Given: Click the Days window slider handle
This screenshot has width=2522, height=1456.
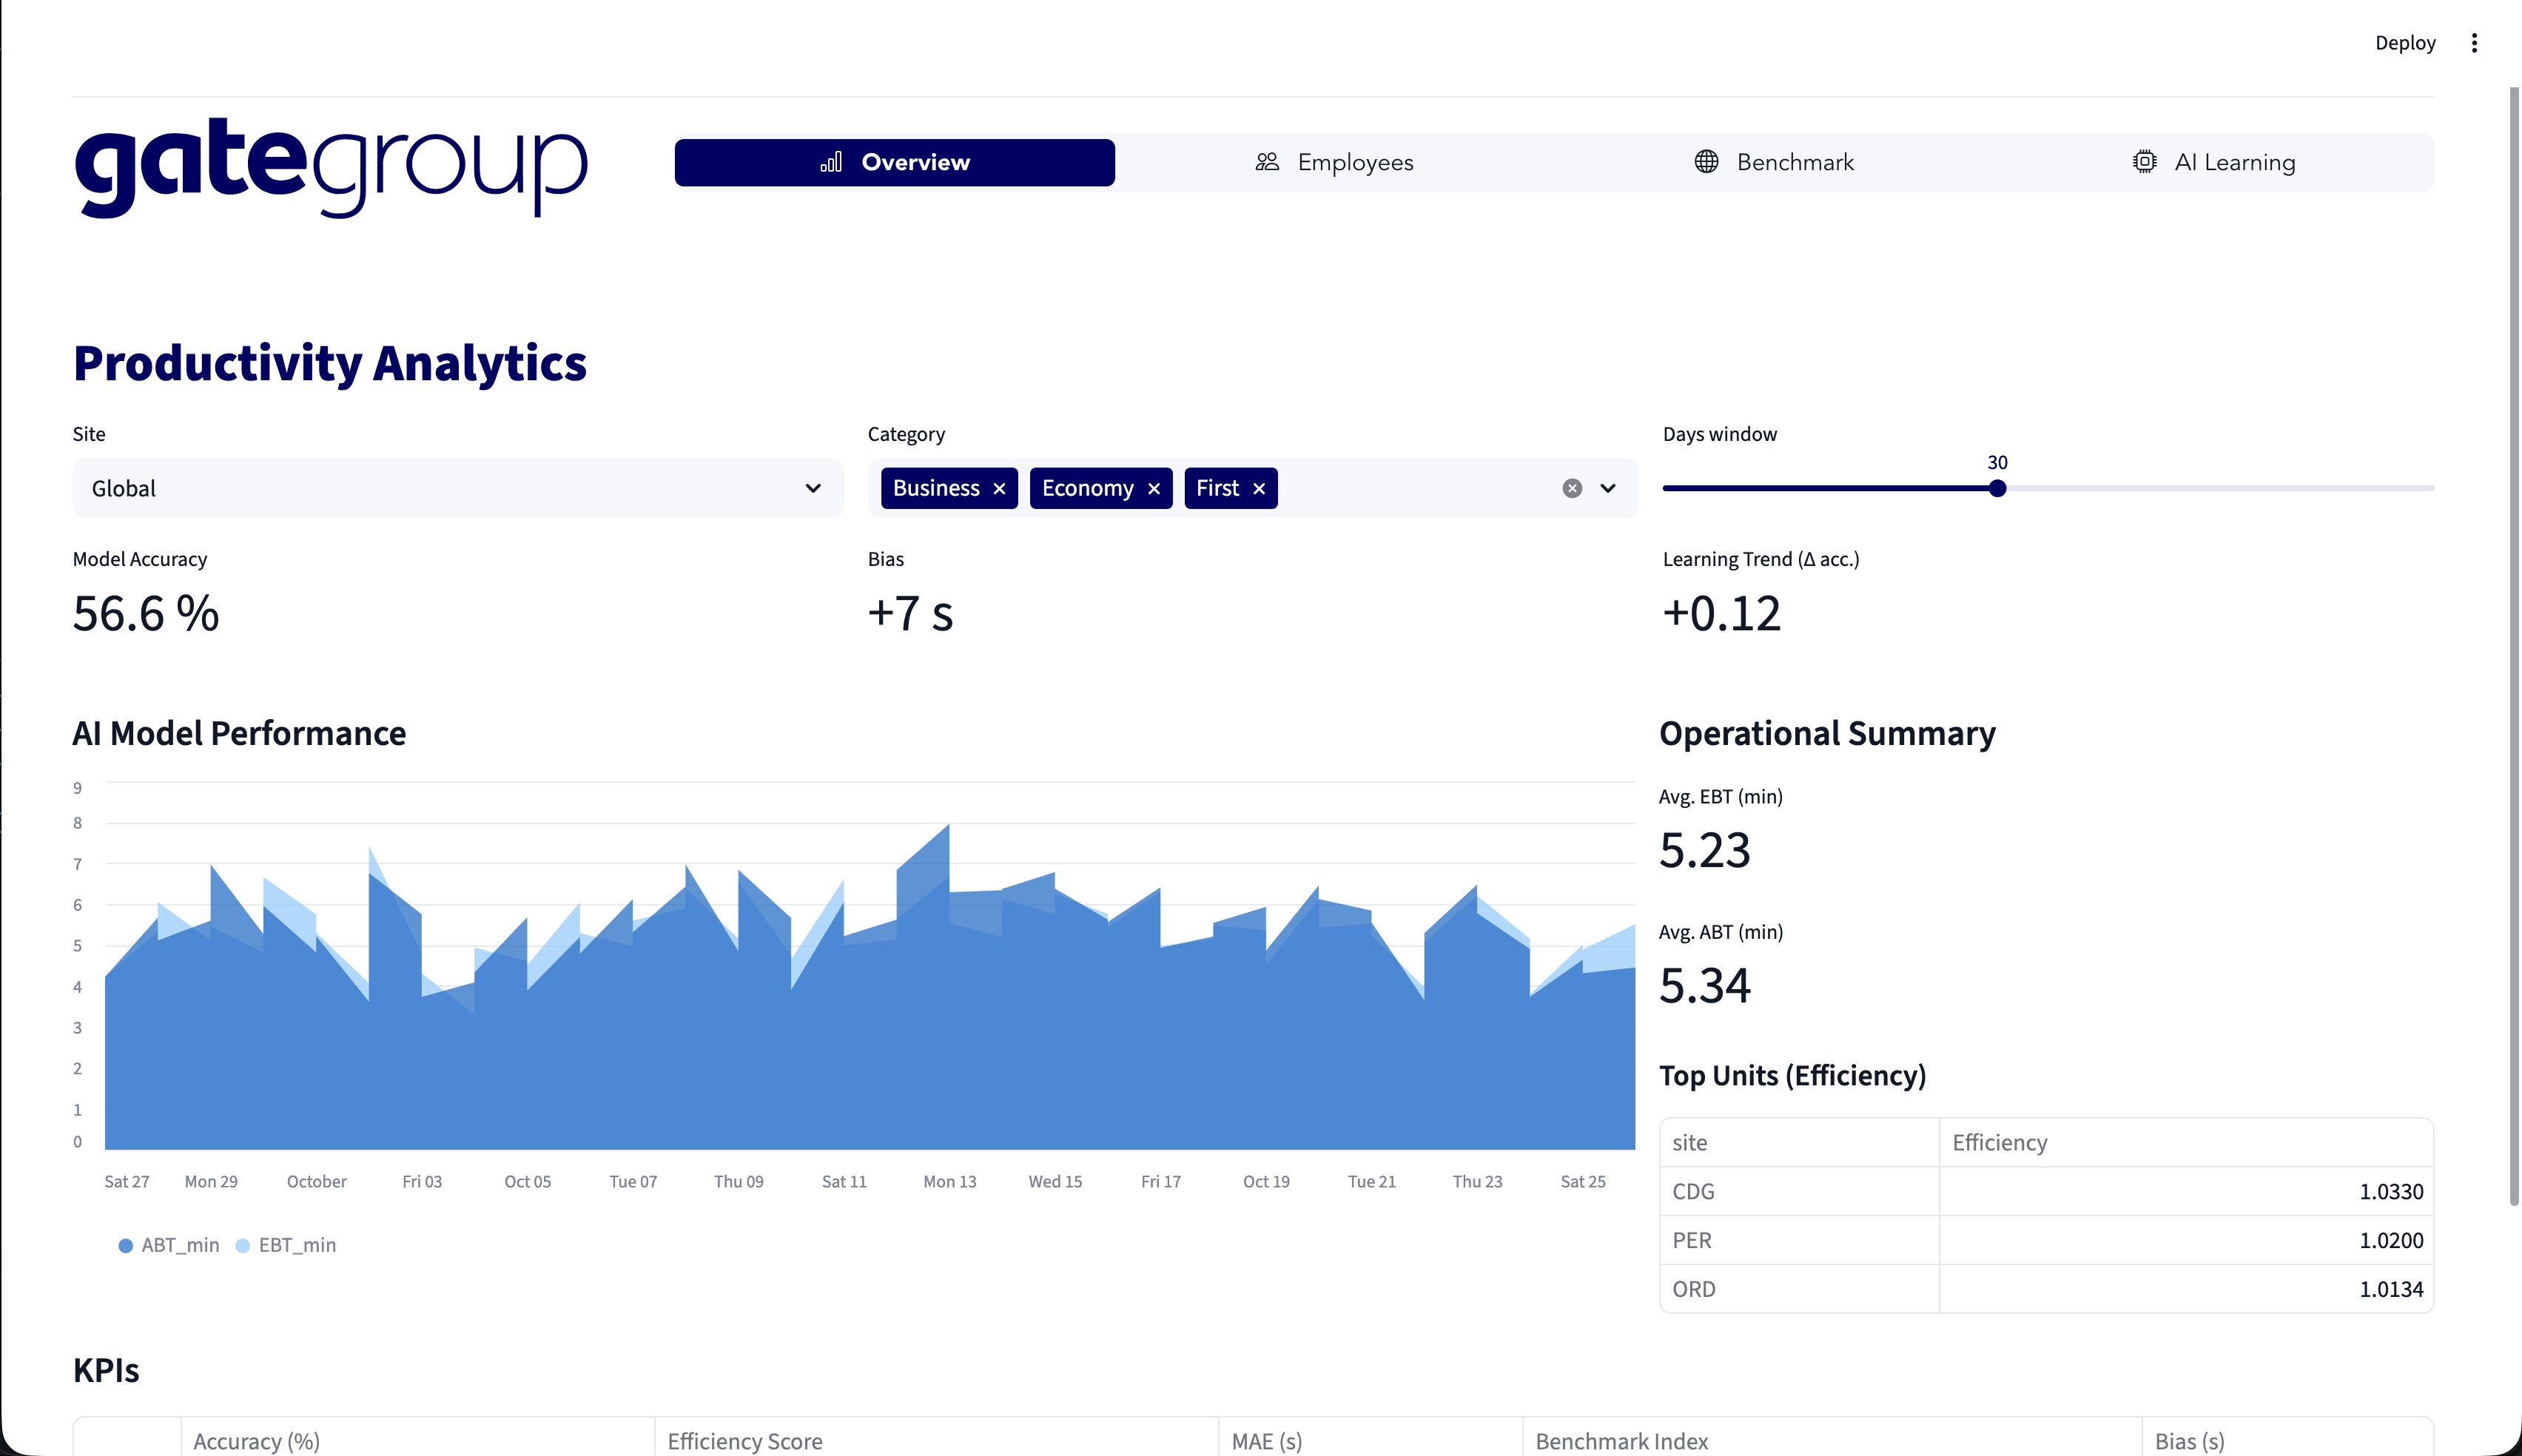Looking at the screenshot, I should [x=1997, y=489].
